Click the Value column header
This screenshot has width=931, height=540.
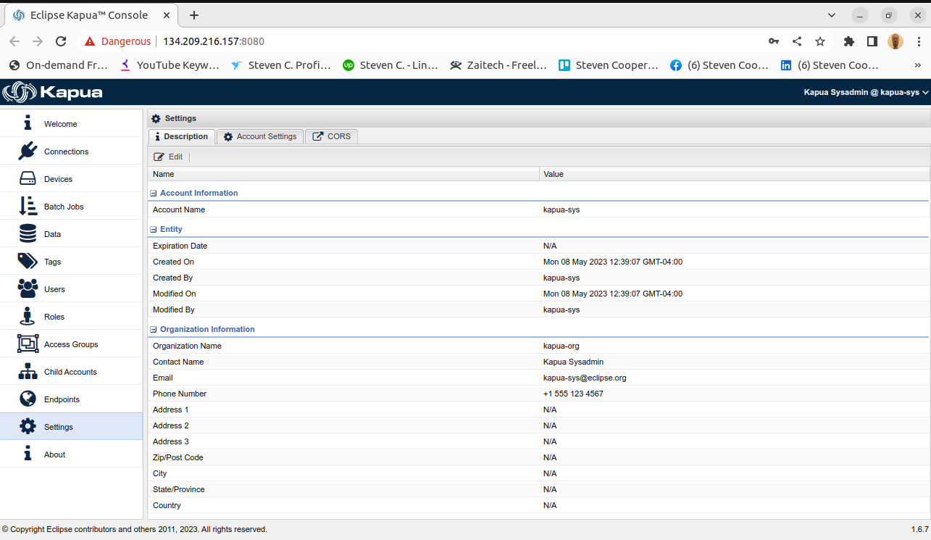pyautogui.click(x=734, y=174)
